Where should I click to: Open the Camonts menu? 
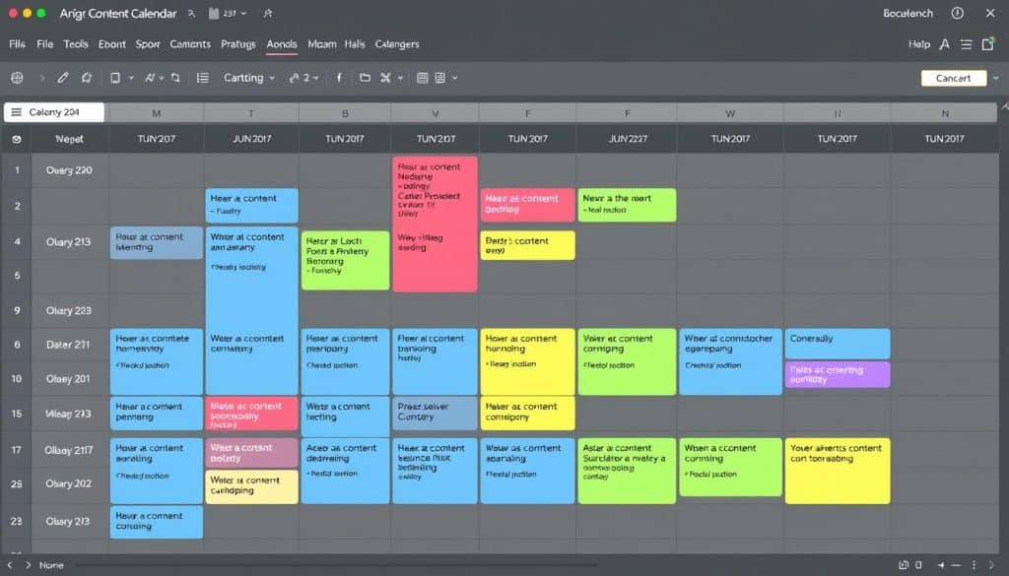[190, 43]
